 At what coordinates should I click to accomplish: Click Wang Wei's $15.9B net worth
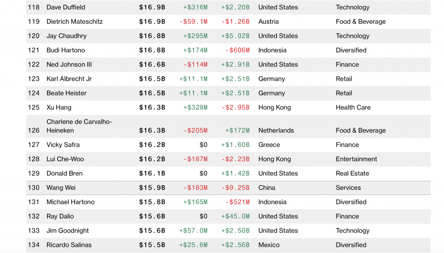click(x=152, y=188)
